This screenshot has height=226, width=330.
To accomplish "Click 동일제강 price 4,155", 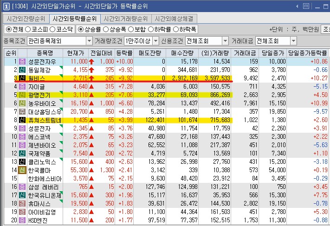I will click(x=80, y=70).
